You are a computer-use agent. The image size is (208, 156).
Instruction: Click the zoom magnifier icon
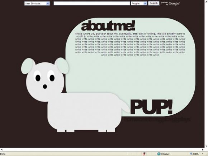pos(191,154)
